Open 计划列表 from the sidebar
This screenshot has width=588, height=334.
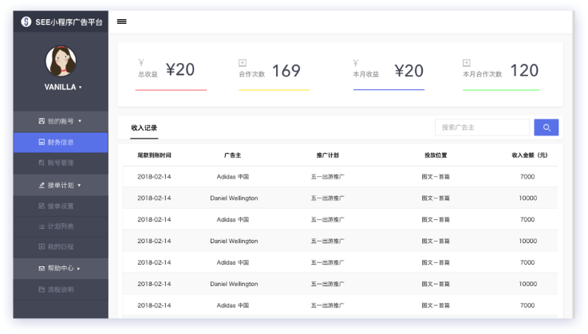[x=61, y=226]
